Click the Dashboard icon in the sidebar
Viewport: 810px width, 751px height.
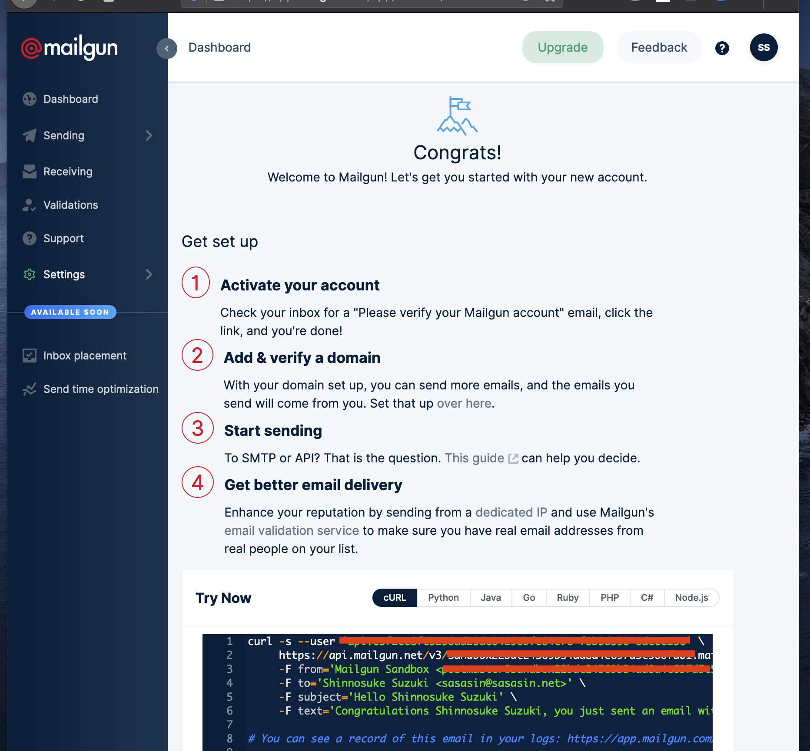(30, 99)
